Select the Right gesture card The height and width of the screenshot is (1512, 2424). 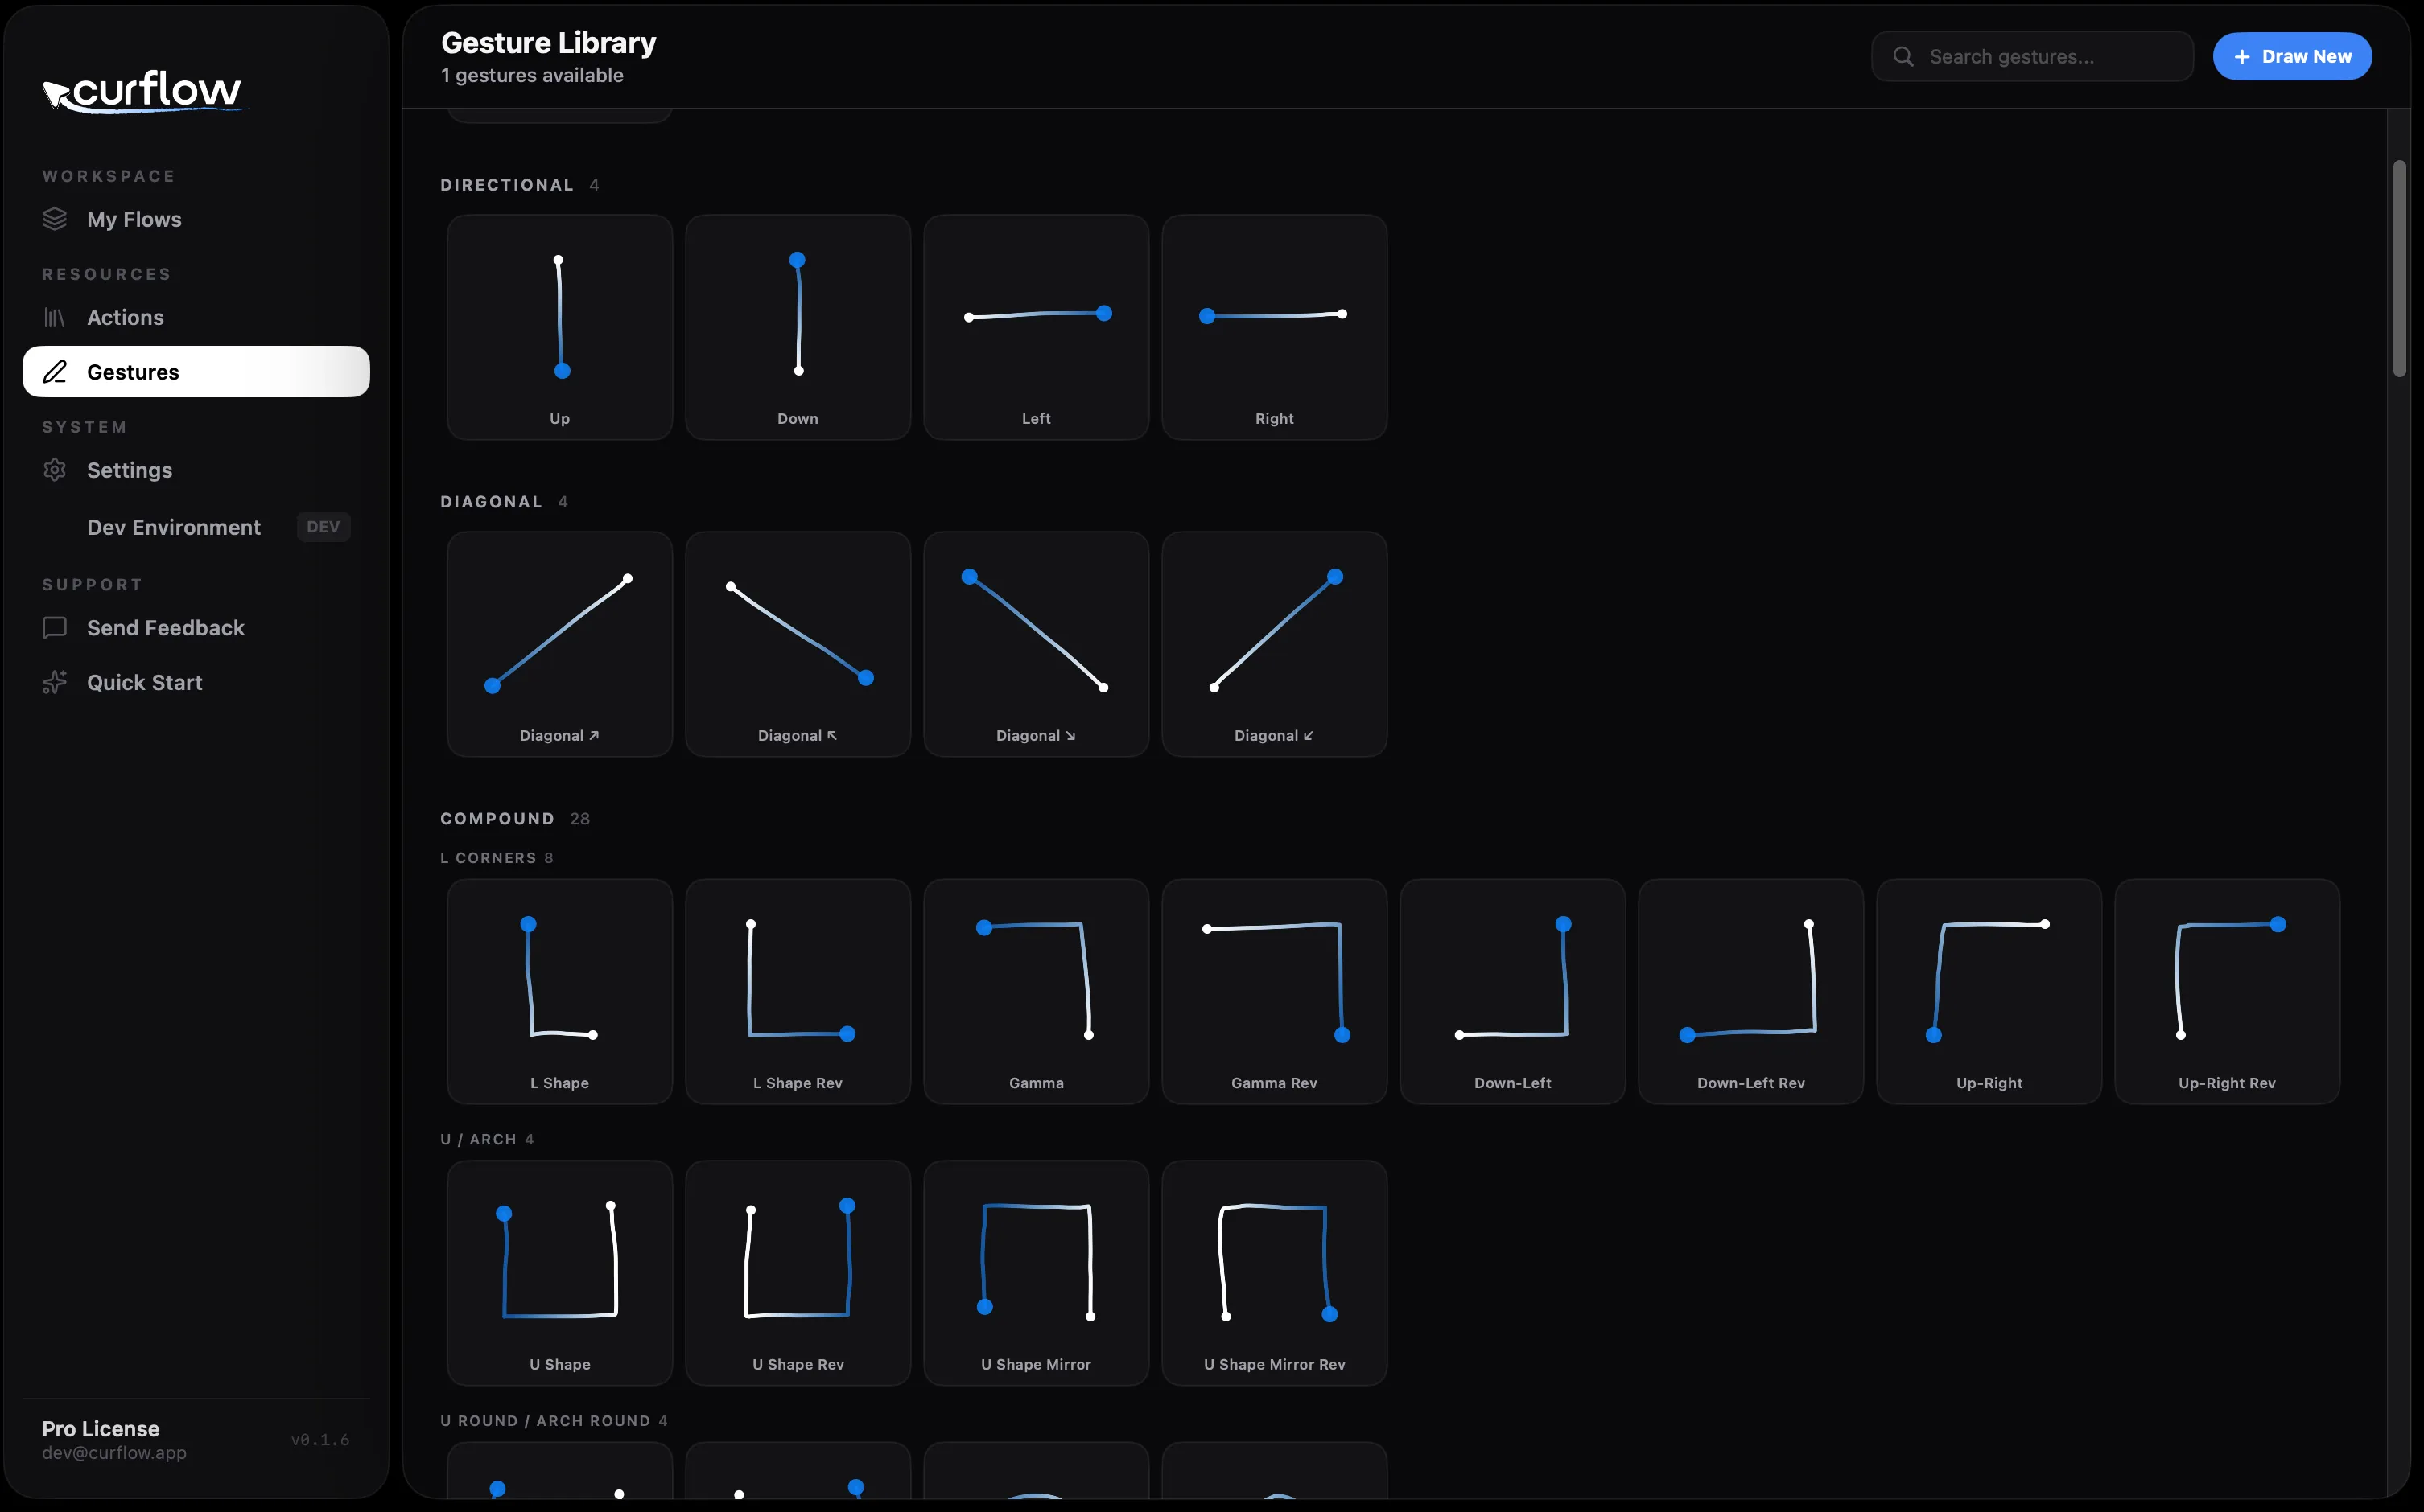pyautogui.click(x=1273, y=327)
